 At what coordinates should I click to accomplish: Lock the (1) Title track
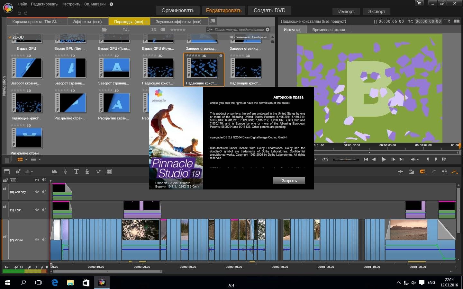[5, 206]
